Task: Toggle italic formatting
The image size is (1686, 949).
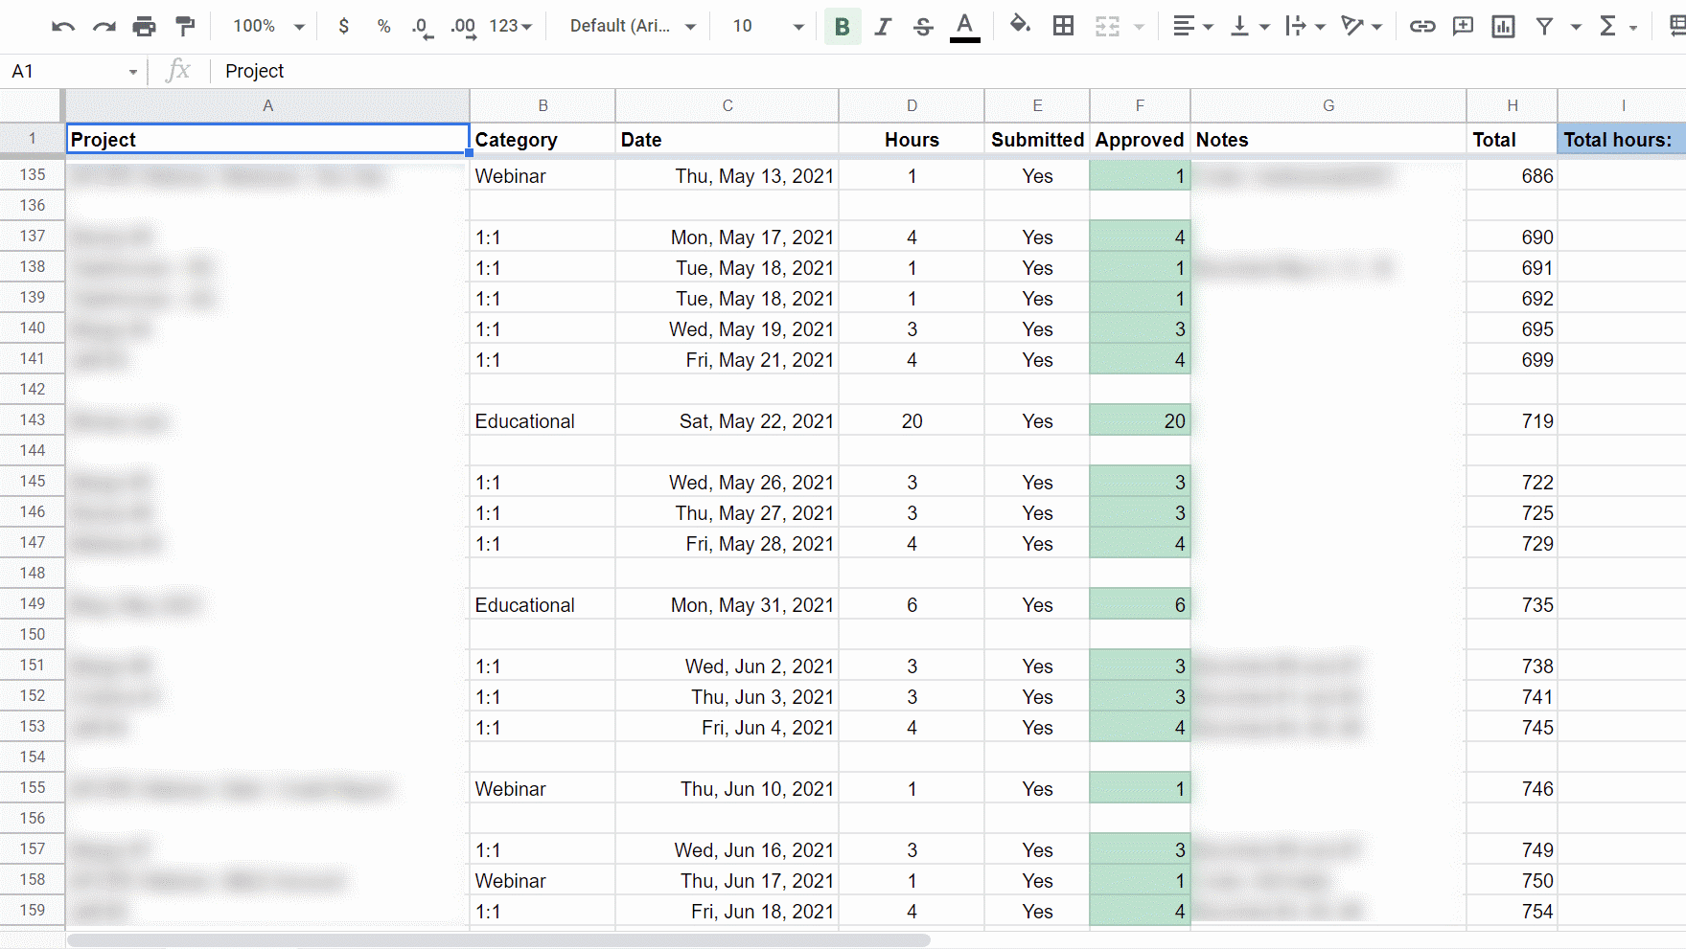Action: [883, 26]
